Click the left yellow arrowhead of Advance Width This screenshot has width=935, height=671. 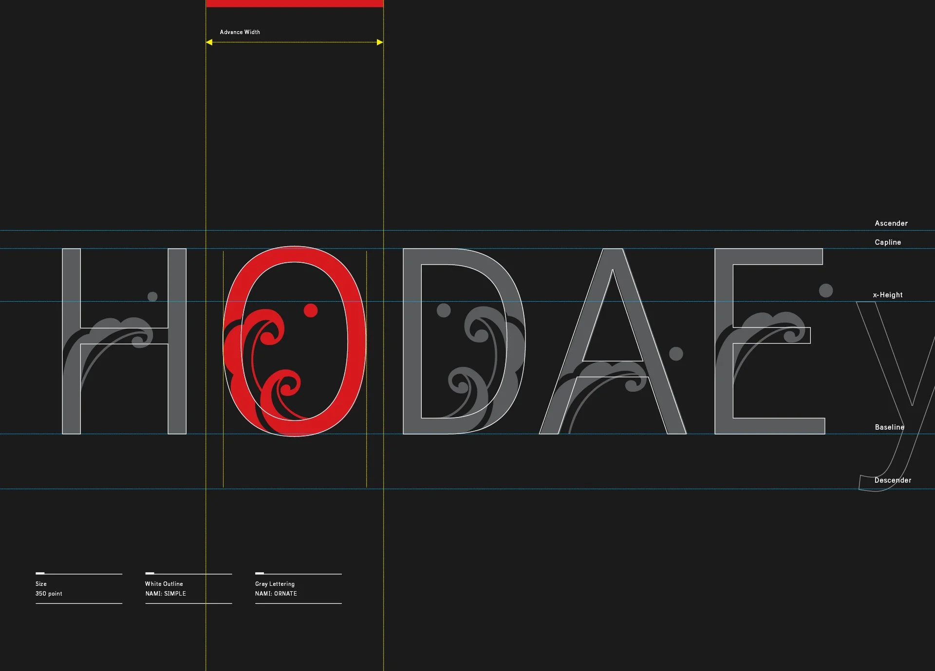(x=209, y=42)
